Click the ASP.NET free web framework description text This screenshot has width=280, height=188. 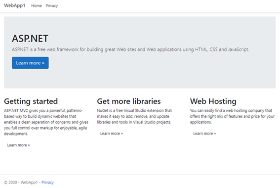(130, 49)
